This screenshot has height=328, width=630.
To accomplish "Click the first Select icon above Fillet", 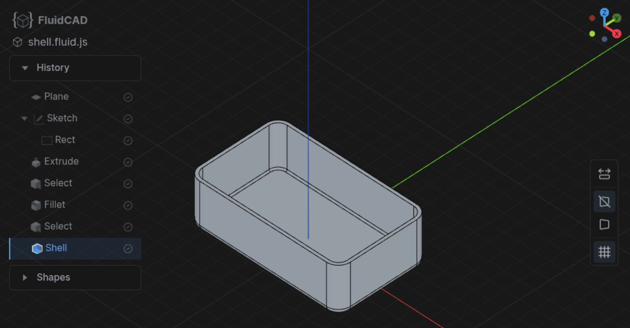I will coord(36,183).
